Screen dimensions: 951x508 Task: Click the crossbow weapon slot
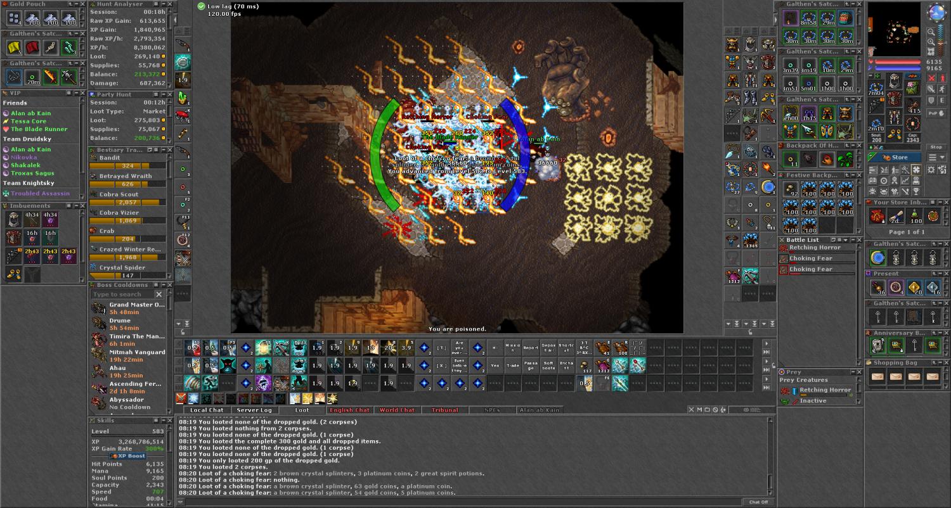pos(877,106)
